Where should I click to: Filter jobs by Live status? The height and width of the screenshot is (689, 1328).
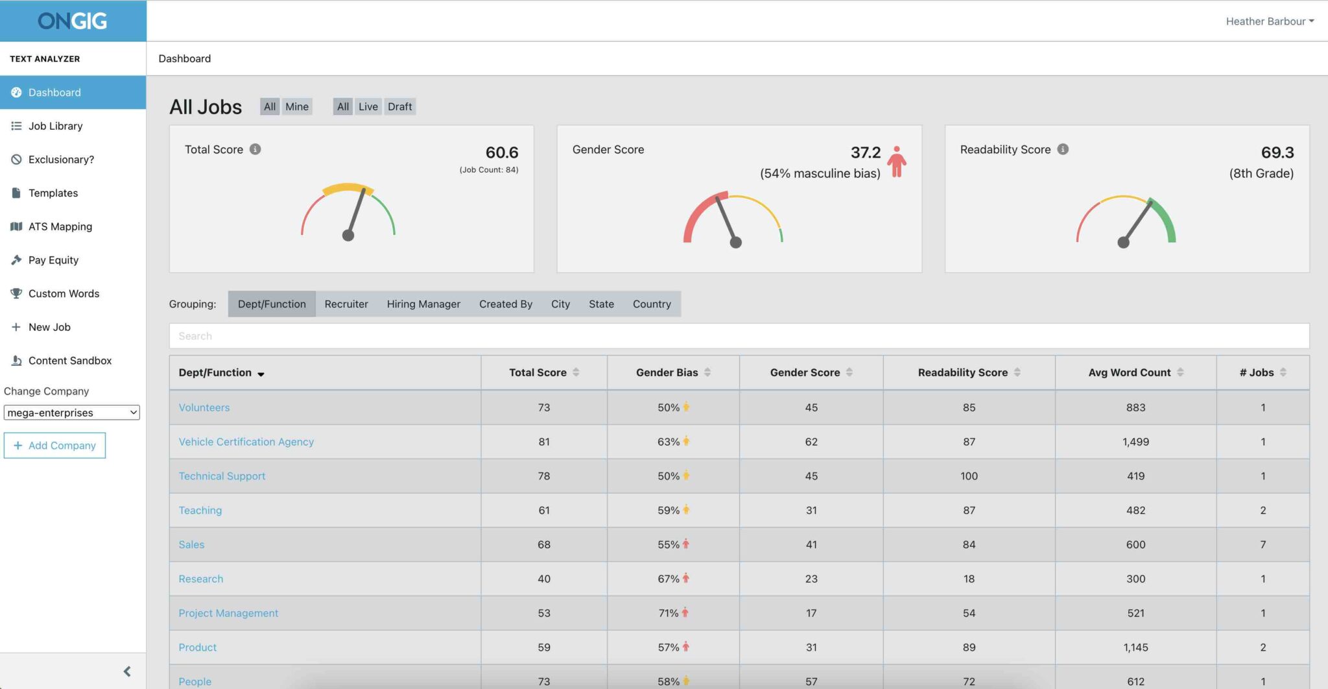click(368, 106)
